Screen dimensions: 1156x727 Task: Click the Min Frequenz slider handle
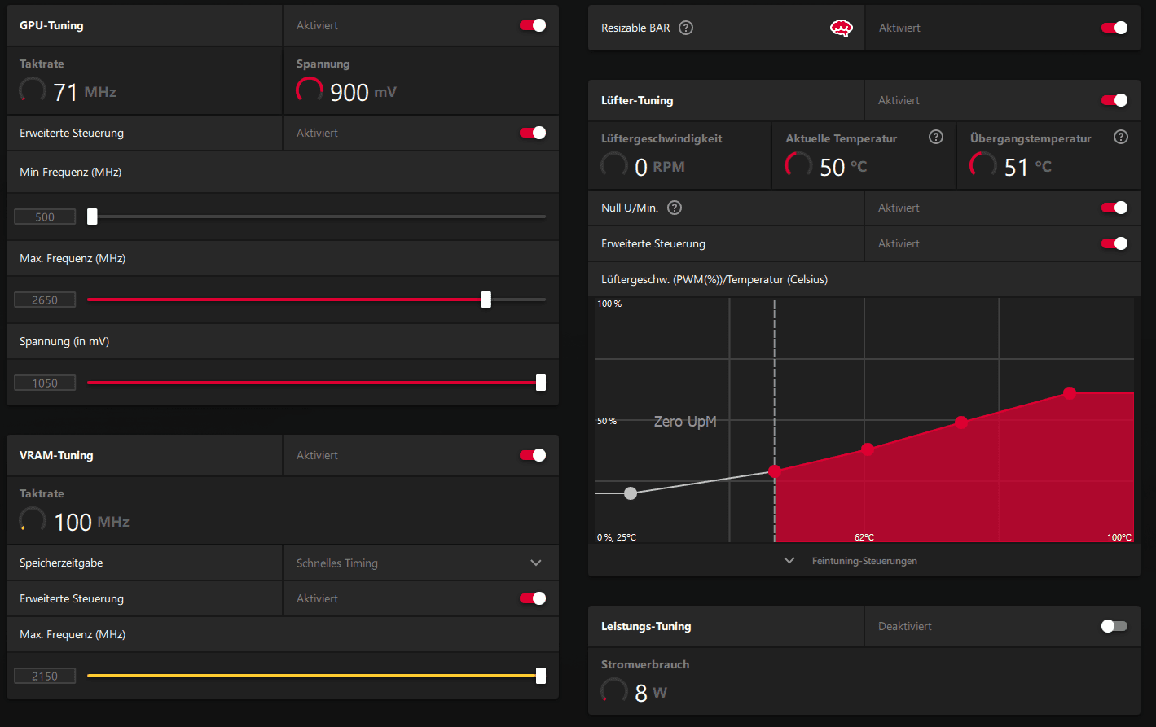92,217
